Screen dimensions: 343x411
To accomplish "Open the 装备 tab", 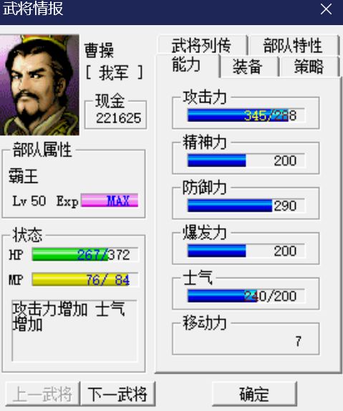I will [x=248, y=67].
